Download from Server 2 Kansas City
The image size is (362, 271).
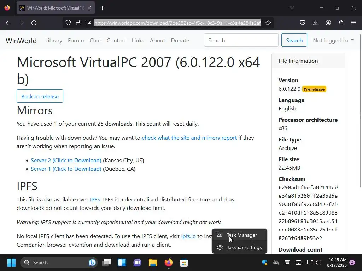pyautogui.click(x=66, y=161)
